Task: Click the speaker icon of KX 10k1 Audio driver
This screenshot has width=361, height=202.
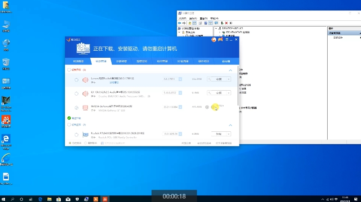Action: pos(85,94)
